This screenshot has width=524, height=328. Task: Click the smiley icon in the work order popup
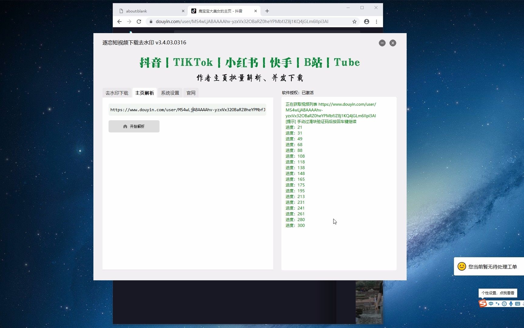click(462, 266)
